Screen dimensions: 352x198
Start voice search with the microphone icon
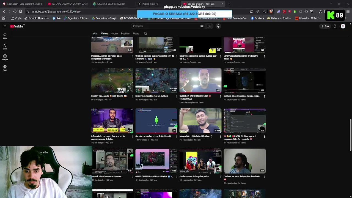click(x=218, y=26)
